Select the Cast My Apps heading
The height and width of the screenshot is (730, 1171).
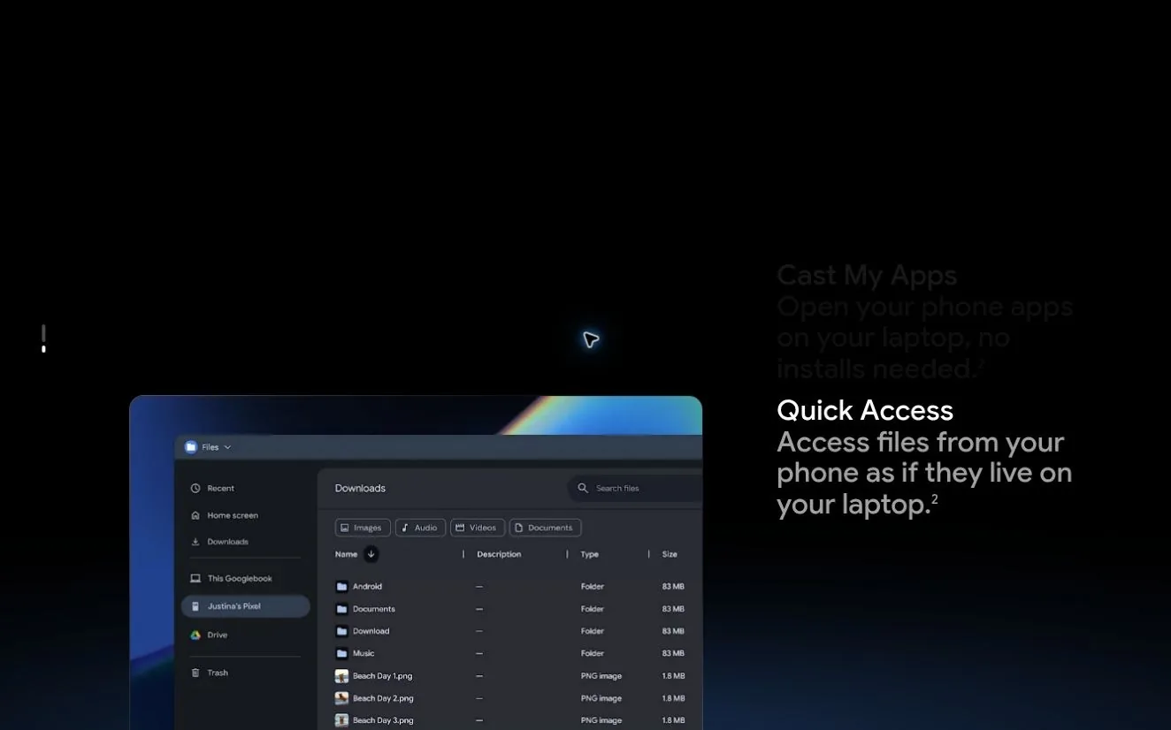pyautogui.click(x=867, y=276)
